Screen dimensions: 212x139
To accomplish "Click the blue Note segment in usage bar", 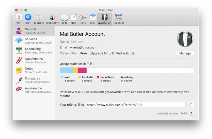I will tap(66, 70).
